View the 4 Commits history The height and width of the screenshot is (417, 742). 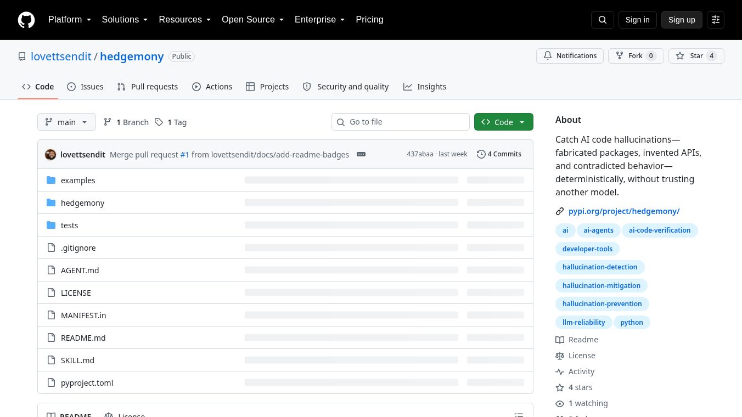[499, 154]
